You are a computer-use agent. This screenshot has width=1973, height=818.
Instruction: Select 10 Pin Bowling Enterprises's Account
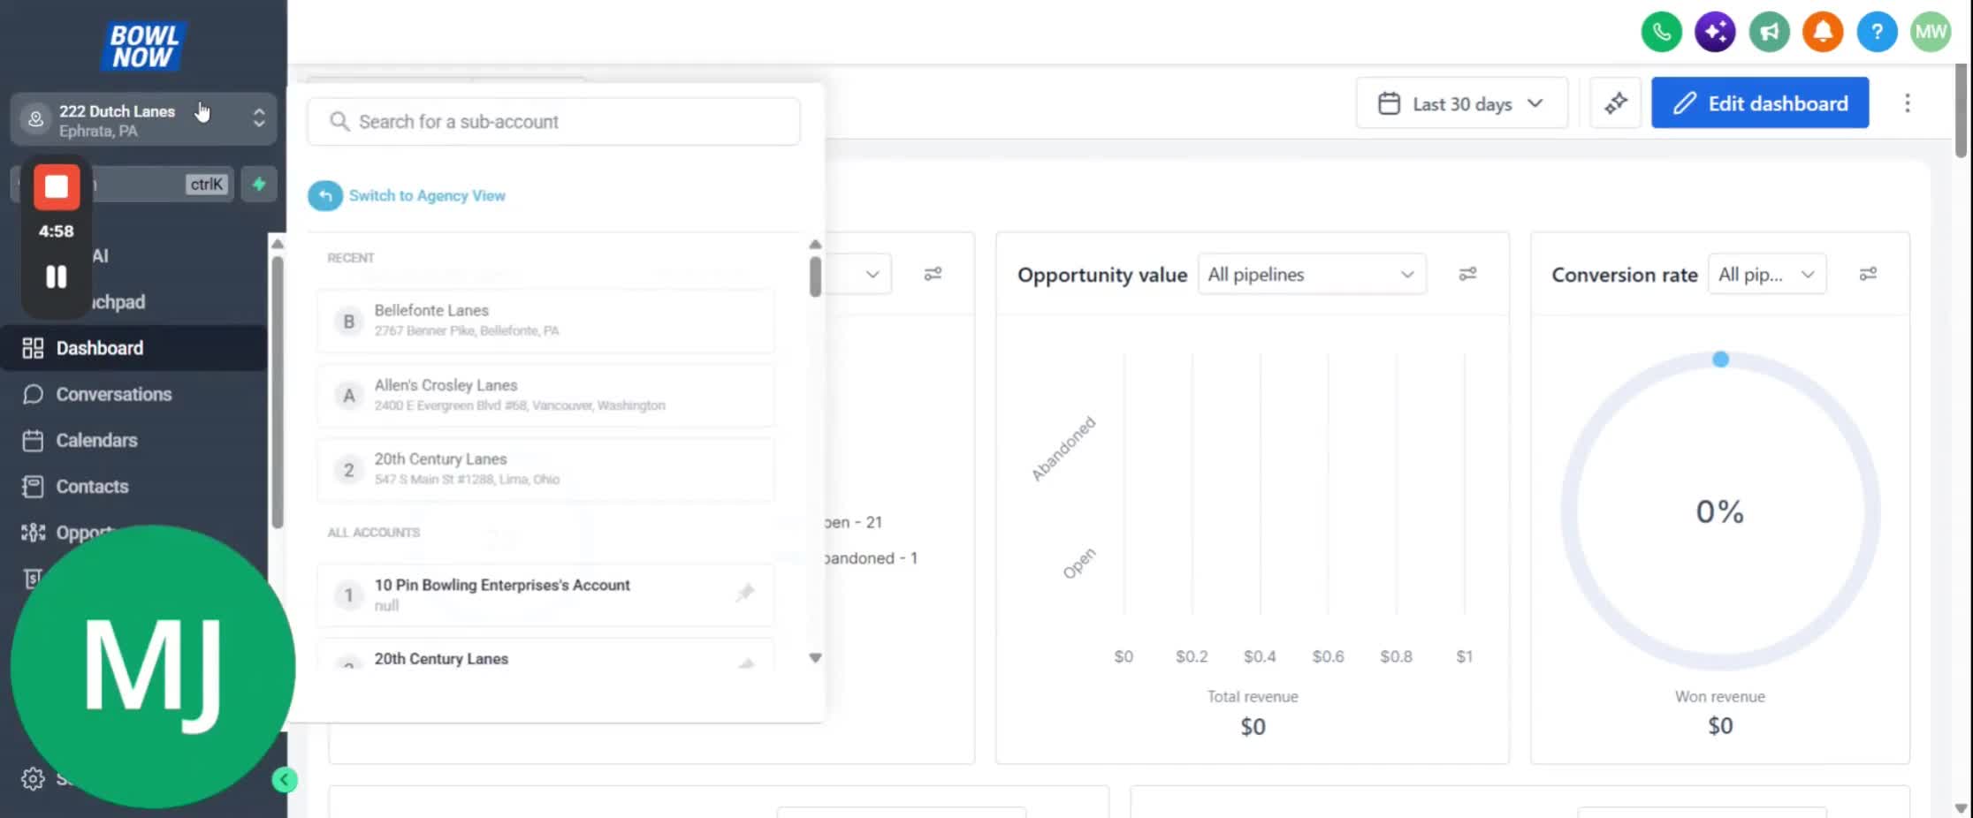click(545, 595)
